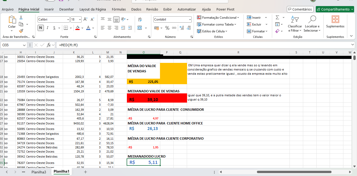Image resolution: width=357 pixels, height=176 pixels.
Task: Click the Copy icon in clipboard group
Action: tap(21, 24)
